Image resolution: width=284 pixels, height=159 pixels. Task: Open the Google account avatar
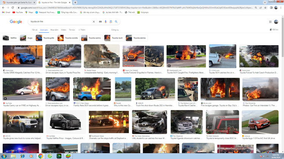tap(276, 22)
